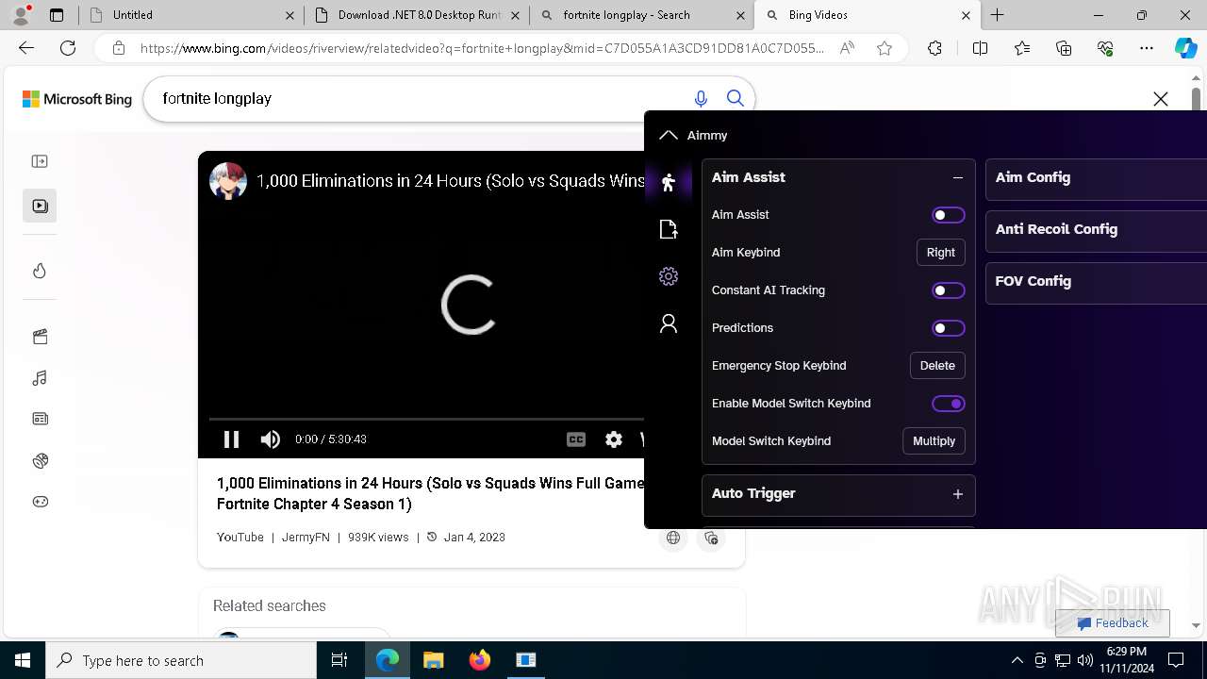
Task: Expand Auto Trigger section plus icon
Action: pos(958,494)
